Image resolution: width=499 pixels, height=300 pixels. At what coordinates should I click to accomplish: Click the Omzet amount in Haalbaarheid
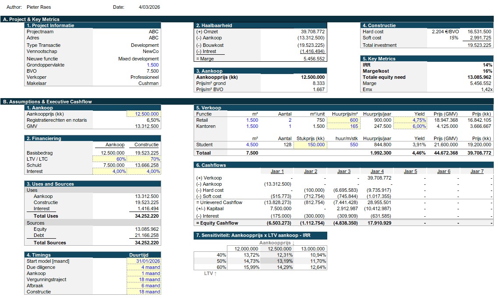point(313,32)
